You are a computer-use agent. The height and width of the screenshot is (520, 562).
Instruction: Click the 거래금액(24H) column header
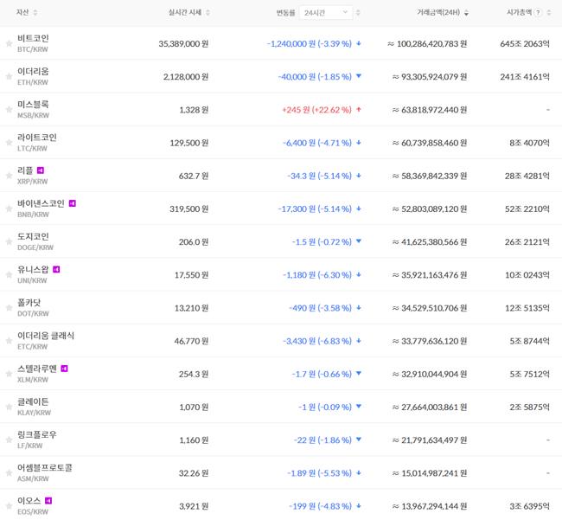438,12
